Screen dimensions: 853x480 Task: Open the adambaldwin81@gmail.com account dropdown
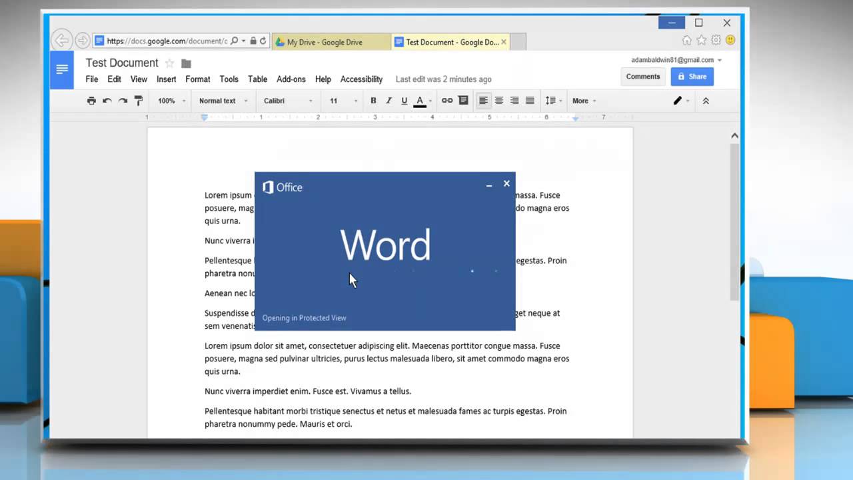[676, 60]
